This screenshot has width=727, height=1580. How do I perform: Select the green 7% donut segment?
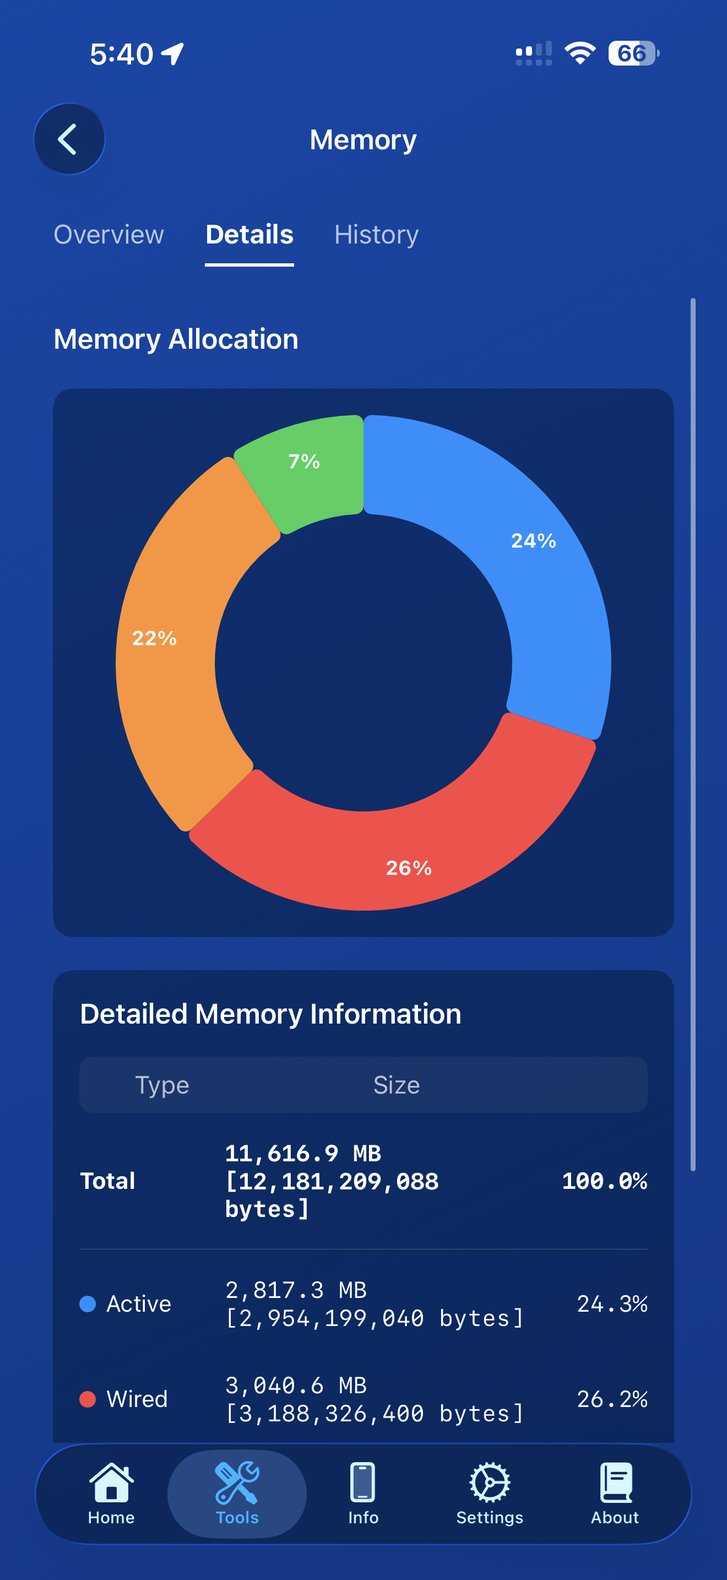pyautogui.click(x=304, y=462)
